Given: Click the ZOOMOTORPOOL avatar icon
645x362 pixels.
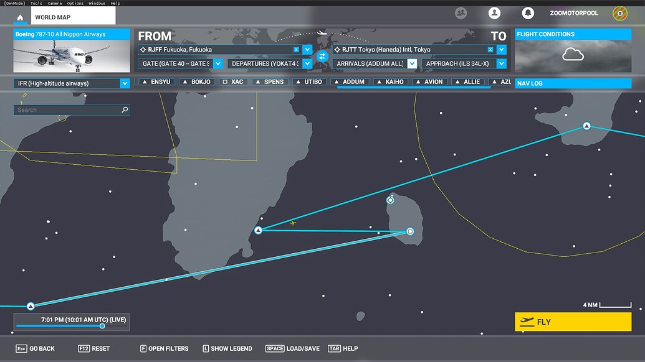Looking at the screenshot, I should [x=619, y=12].
